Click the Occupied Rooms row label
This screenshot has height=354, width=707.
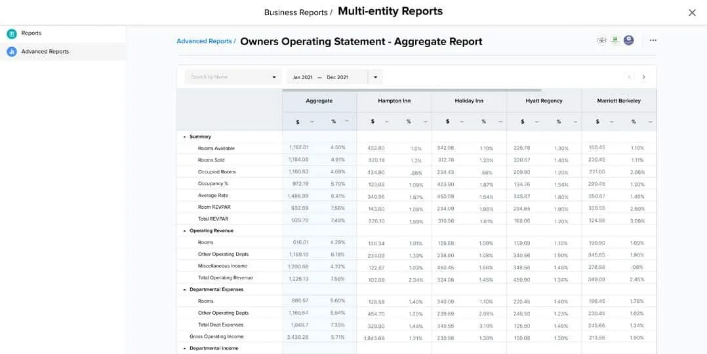click(x=217, y=172)
